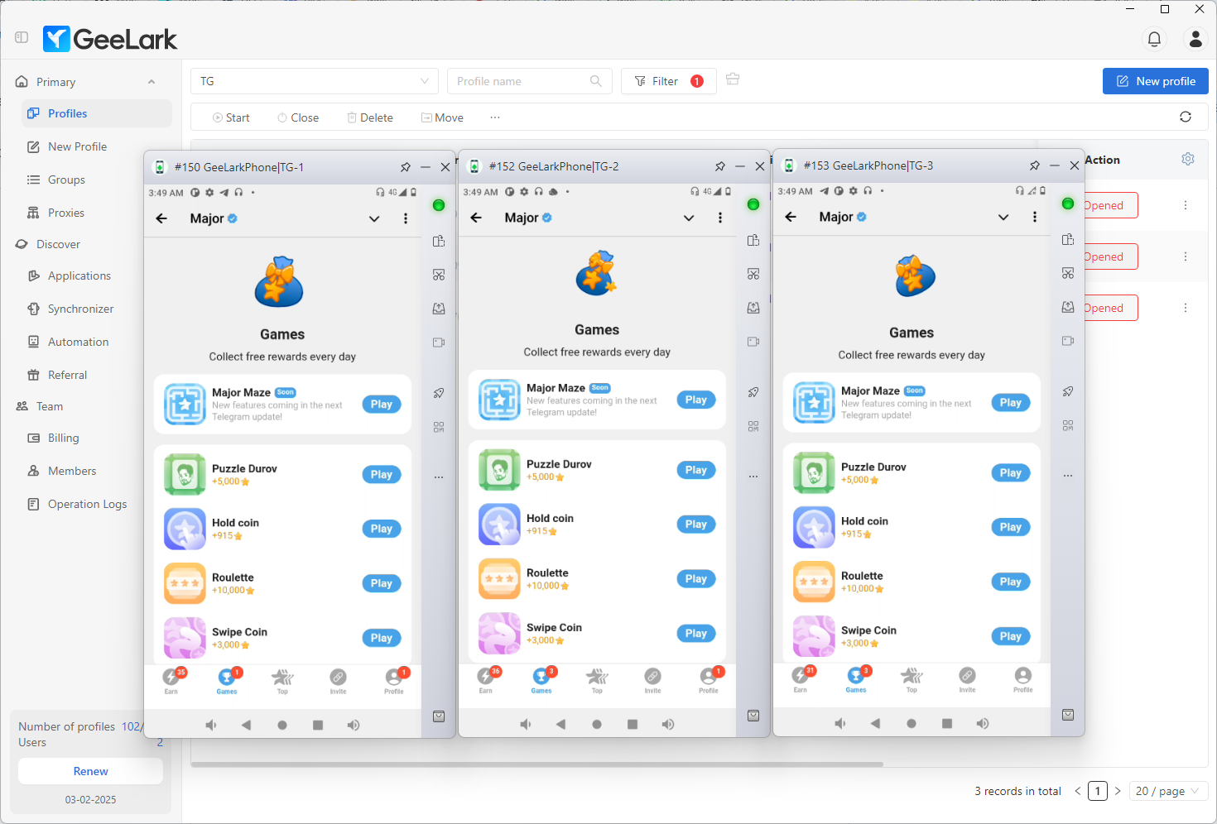Click the Renew button
This screenshot has width=1217, height=824.
90,771
